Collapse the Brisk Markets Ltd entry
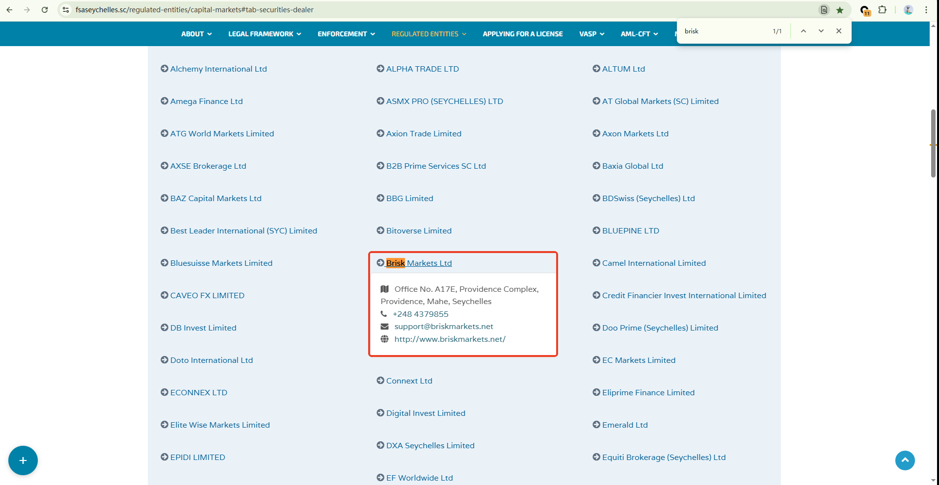This screenshot has height=485, width=939. (419, 263)
